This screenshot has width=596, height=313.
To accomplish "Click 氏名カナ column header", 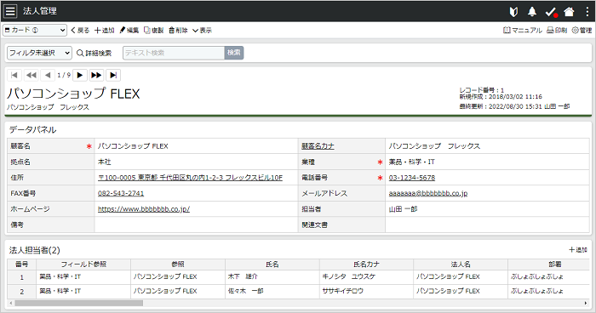I will (x=366, y=265).
